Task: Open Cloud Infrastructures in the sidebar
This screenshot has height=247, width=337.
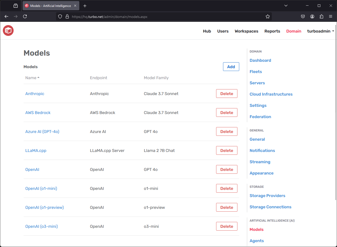Action: pos(271,94)
